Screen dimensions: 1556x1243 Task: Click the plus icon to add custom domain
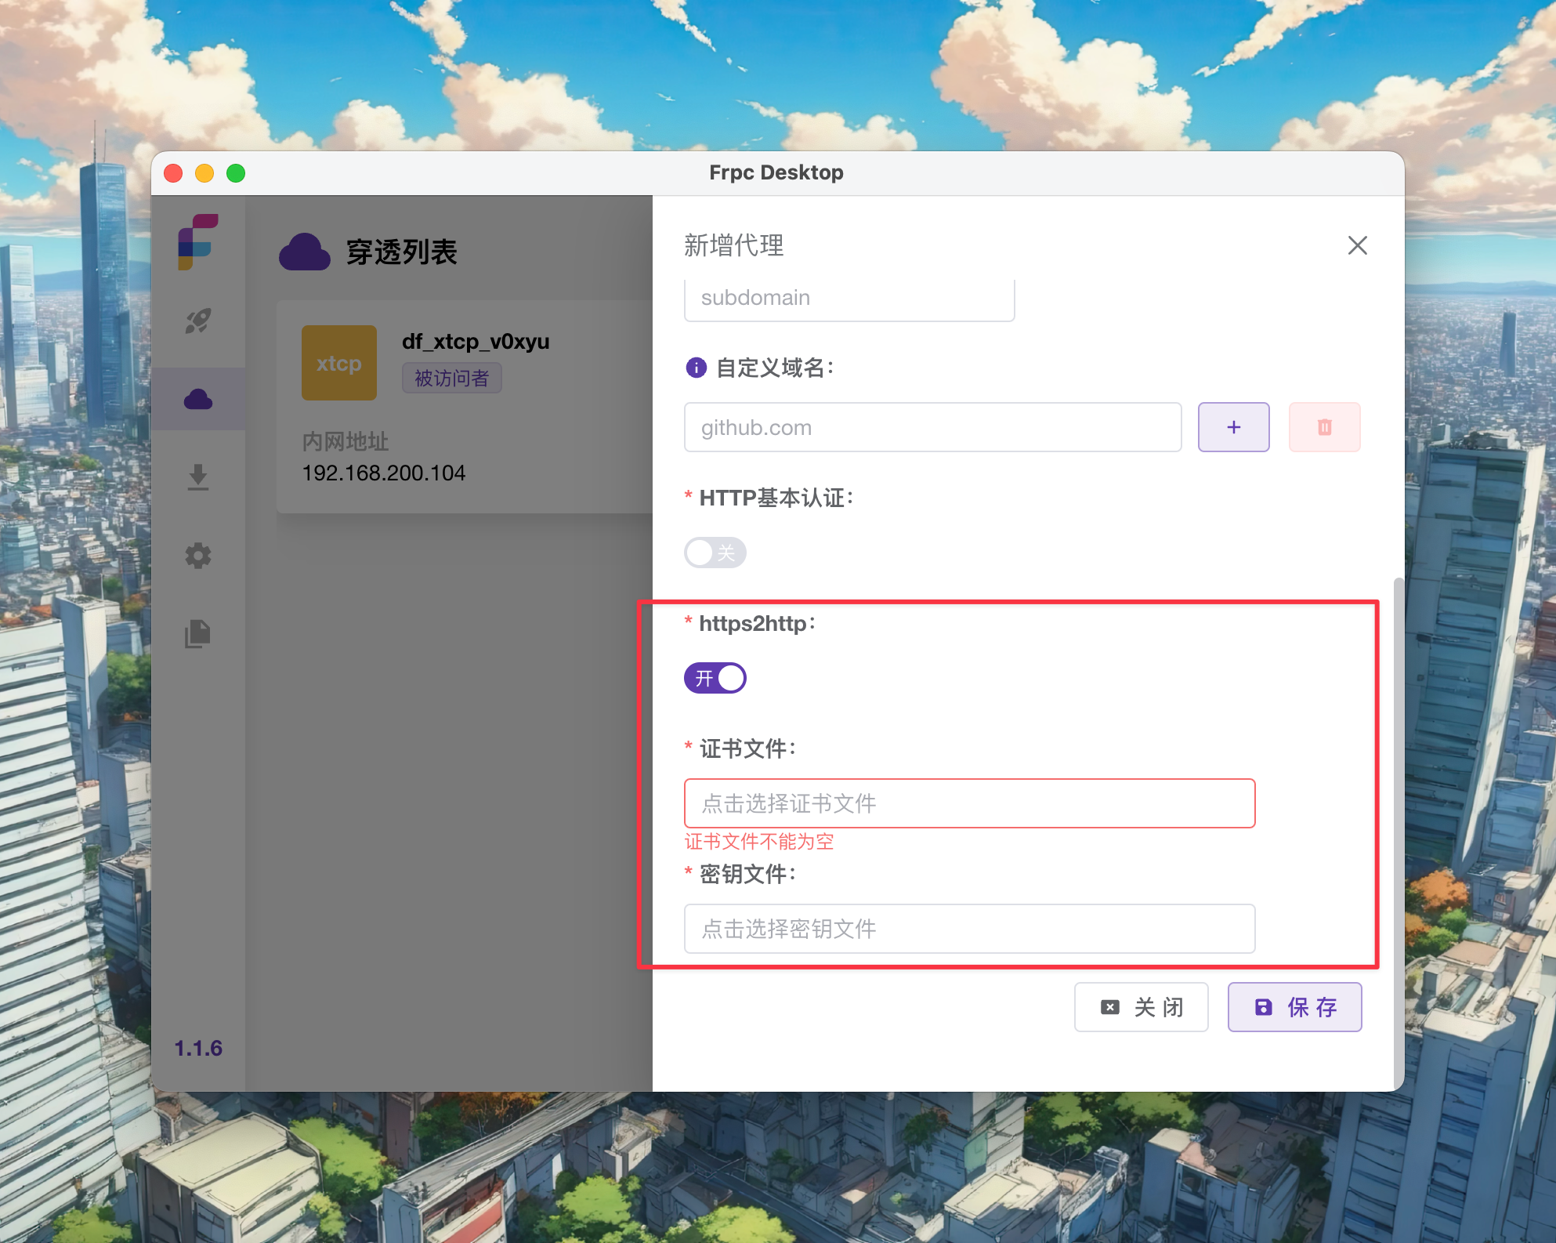click(x=1233, y=427)
